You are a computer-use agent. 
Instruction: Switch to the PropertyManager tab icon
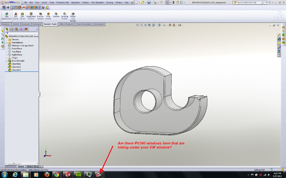coord(12,29)
